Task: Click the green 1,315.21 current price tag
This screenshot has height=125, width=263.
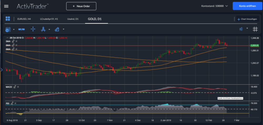Action: tap(254, 45)
